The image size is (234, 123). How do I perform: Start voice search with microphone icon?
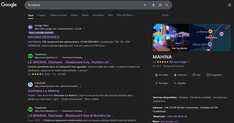[x=153, y=5]
